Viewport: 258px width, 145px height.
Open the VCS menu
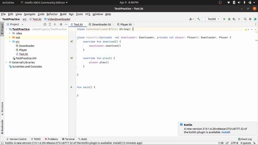tap(87, 14)
